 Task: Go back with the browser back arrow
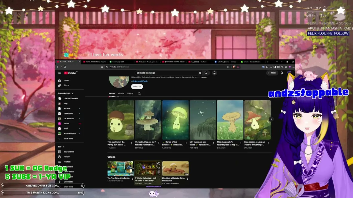tap(58, 67)
